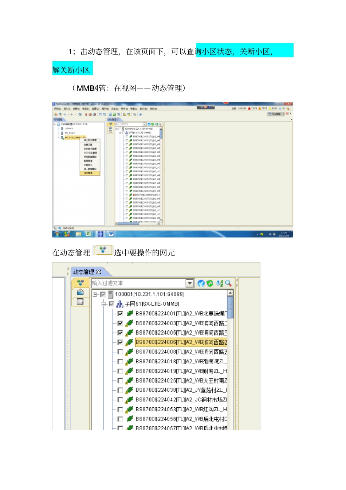The height and width of the screenshot is (490, 346).
Task: Click the green NE icon of BS8700$224019
Action: coord(129,371)
